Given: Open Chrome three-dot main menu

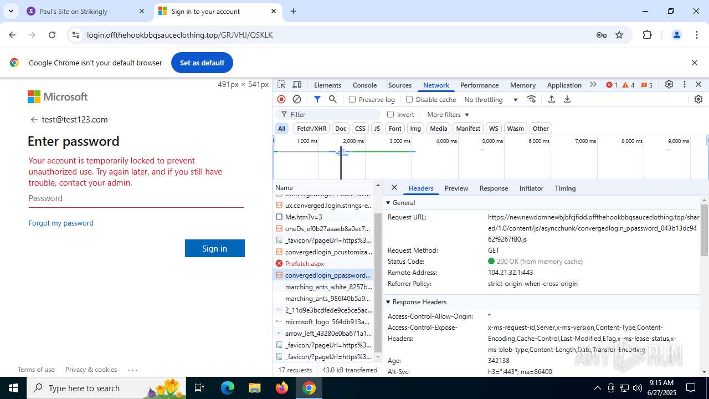Looking at the screenshot, I should coord(697,35).
